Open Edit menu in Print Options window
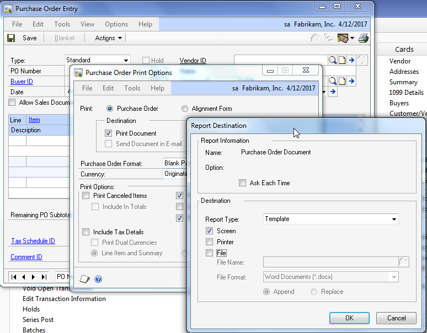Viewport: 427px width, 333px height. click(x=108, y=88)
